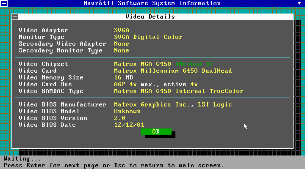The height and width of the screenshot is (169, 305).
Task: Open the main window system menu box
Action: [4, 3]
